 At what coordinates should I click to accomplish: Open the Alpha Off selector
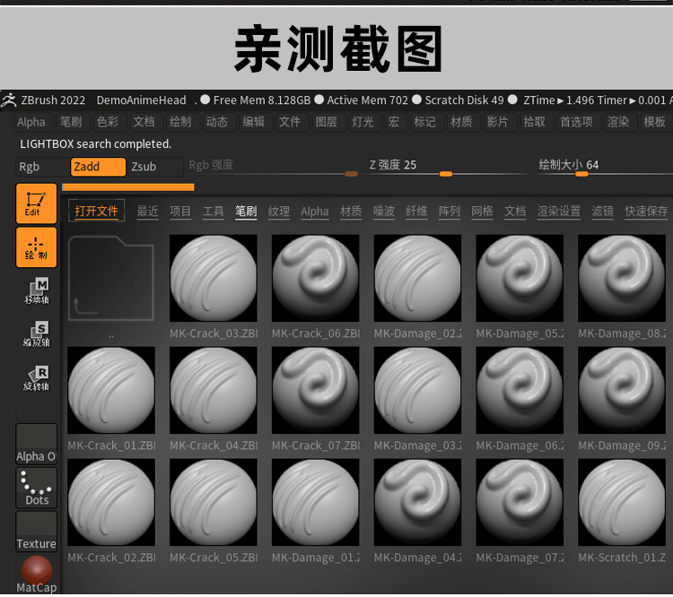tap(36, 444)
